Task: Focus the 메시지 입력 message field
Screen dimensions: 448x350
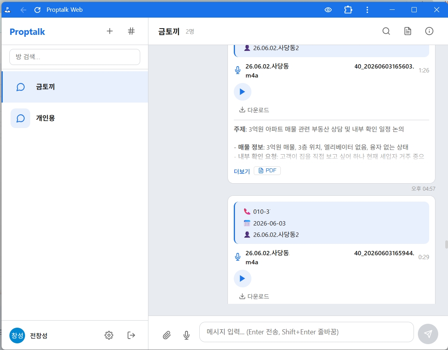Action: tap(306, 332)
